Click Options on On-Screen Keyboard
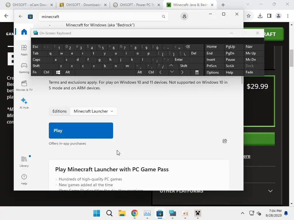The width and height of the screenshot is (294, 220). coord(214,72)
